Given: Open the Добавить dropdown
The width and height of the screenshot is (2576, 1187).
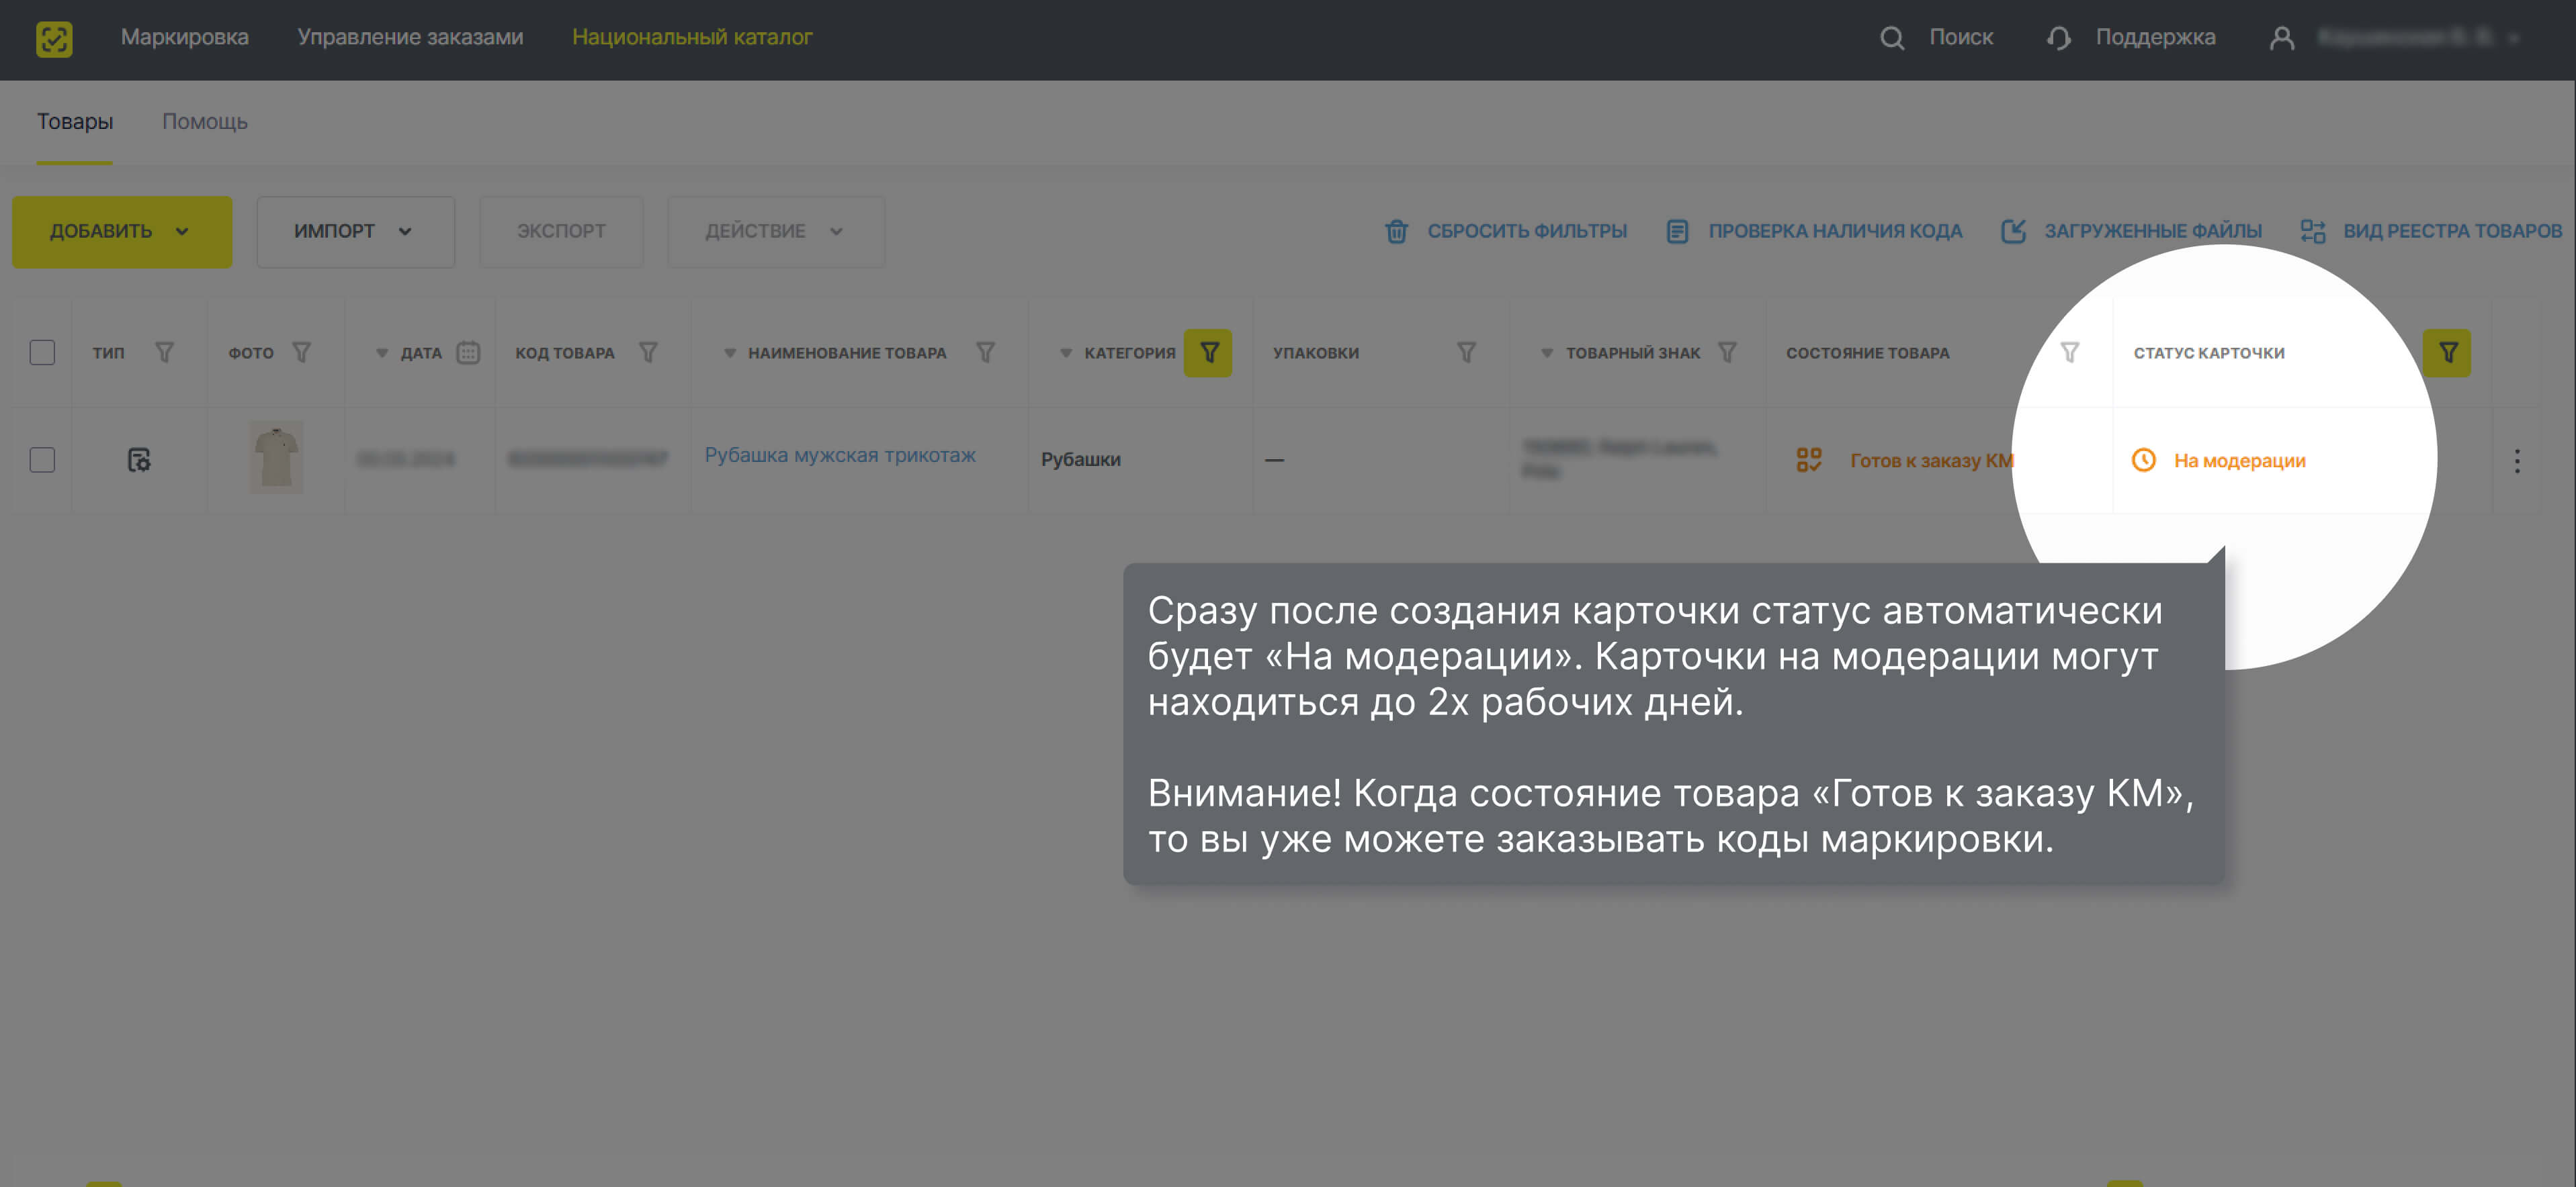Looking at the screenshot, I should point(121,231).
